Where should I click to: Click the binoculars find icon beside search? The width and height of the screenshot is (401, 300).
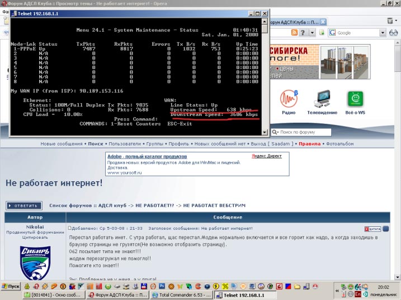(x=393, y=33)
